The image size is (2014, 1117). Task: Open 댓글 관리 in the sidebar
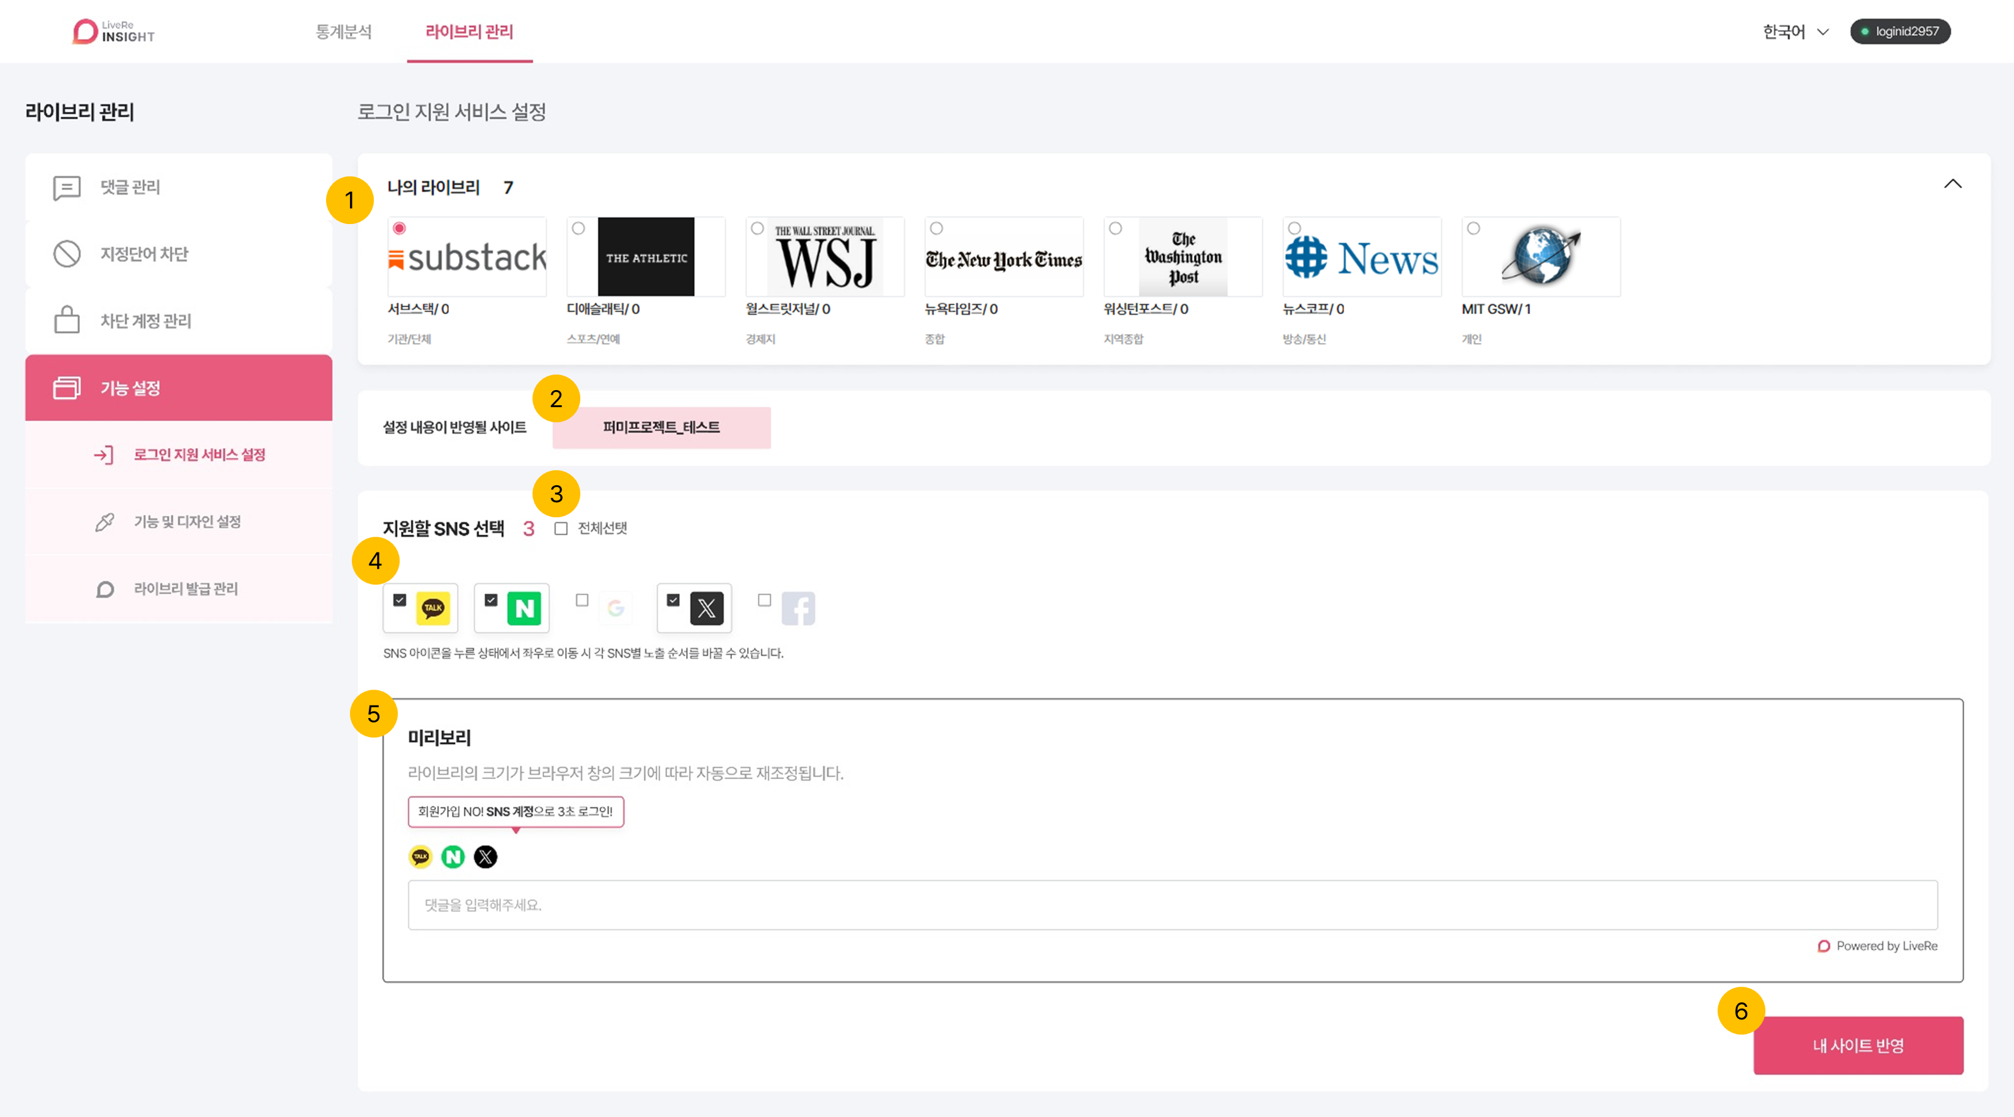point(130,187)
